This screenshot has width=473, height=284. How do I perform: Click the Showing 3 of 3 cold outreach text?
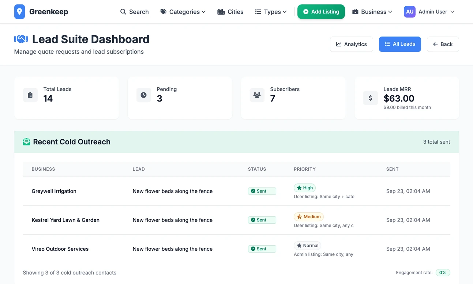pos(70,273)
